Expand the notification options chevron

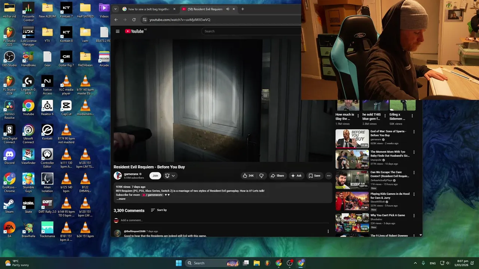(173, 176)
